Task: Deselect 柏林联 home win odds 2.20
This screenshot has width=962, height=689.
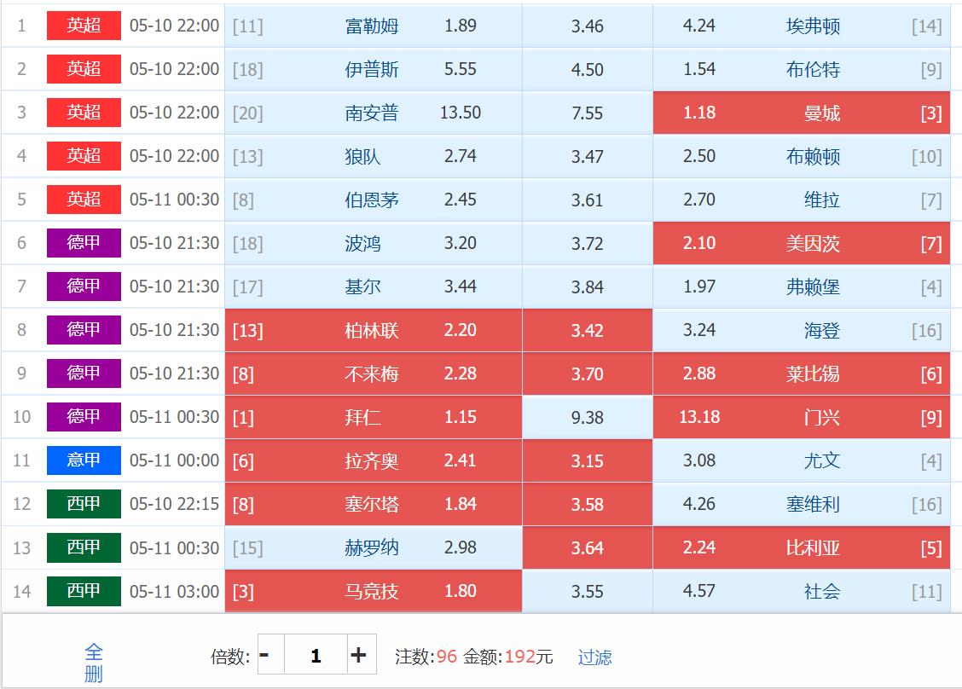Action: (373, 331)
